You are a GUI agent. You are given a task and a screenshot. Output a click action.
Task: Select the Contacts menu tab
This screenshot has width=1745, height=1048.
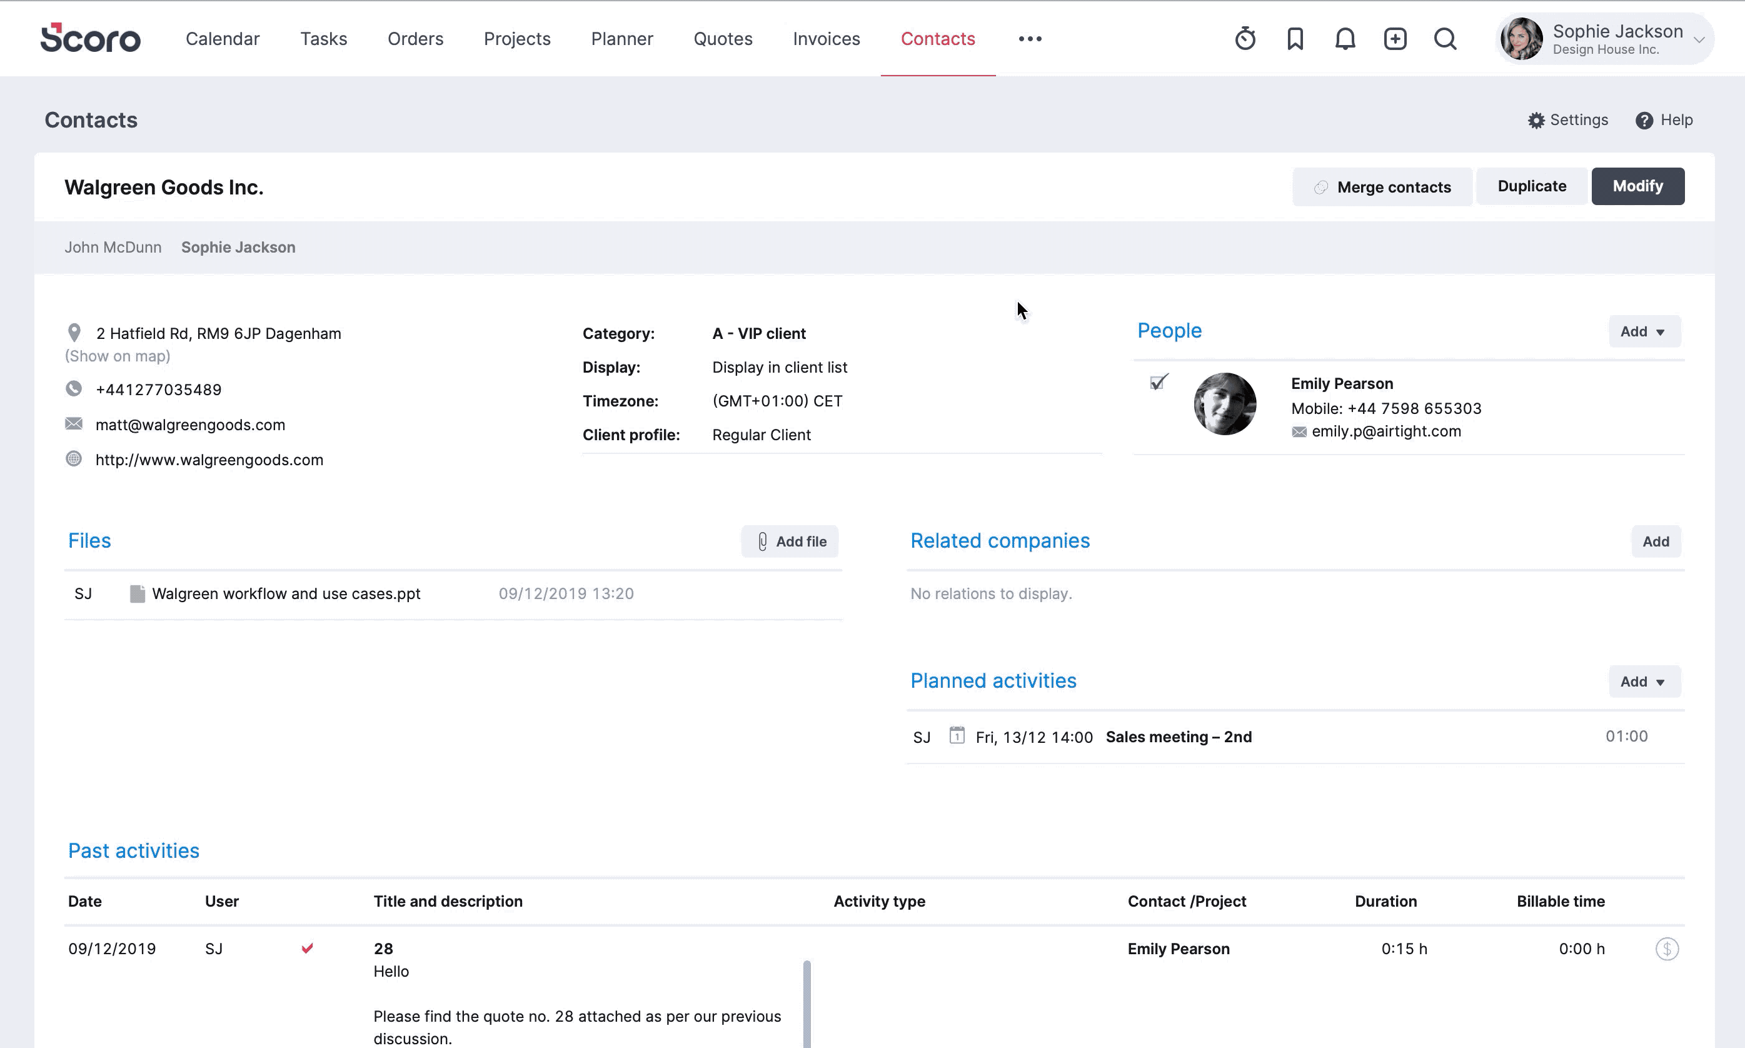click(937, 39)
